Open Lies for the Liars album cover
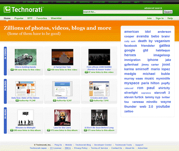 click(x=62, y=118)
